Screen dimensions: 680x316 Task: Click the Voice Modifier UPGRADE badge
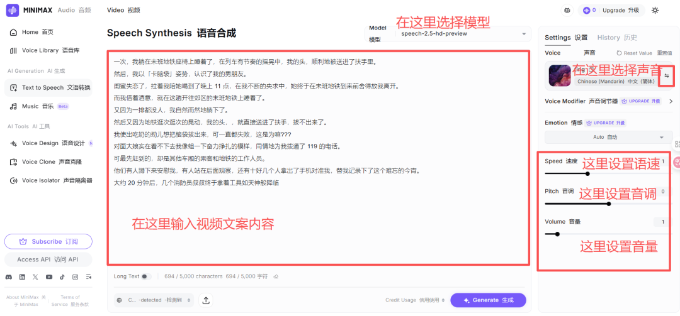click(x=642, y=101)
